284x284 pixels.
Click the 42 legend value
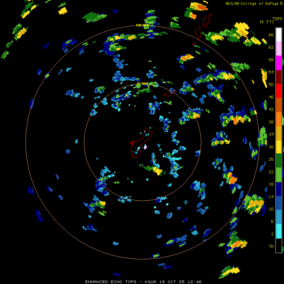271,109
